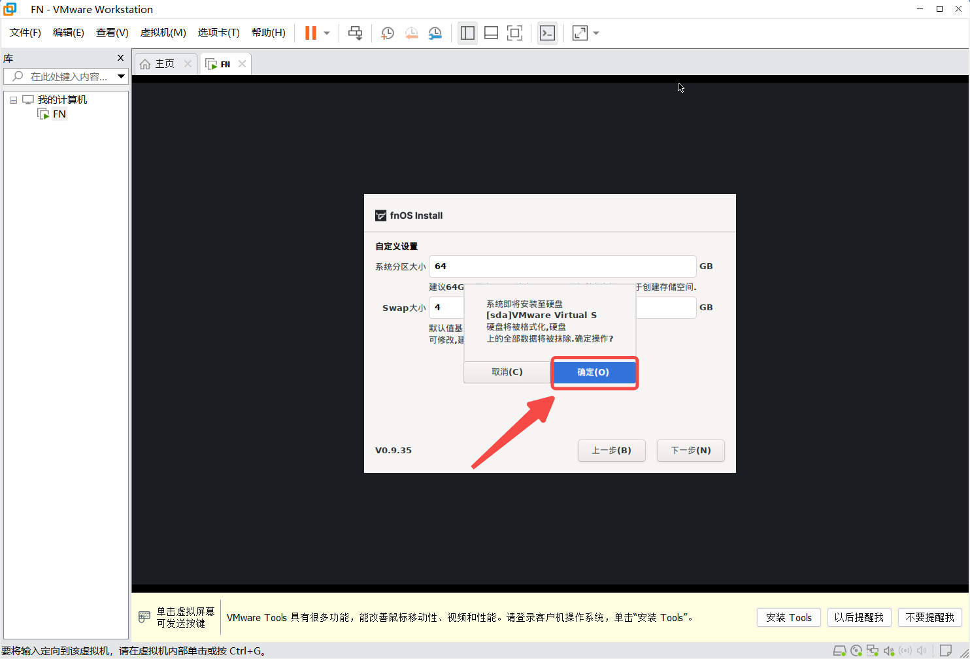This screenshot has width=970, height=659.
Task: Pause the virtual machine with the orange icon
Action: point(310,33)
